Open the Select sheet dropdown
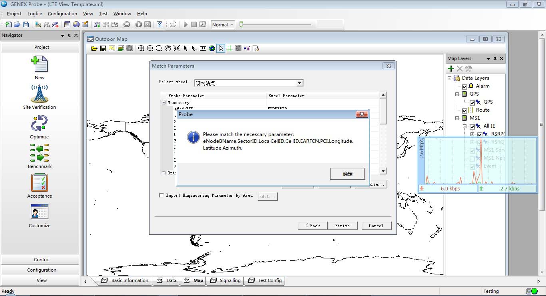The height and width of the screenshot is (296, 546). 299,83
